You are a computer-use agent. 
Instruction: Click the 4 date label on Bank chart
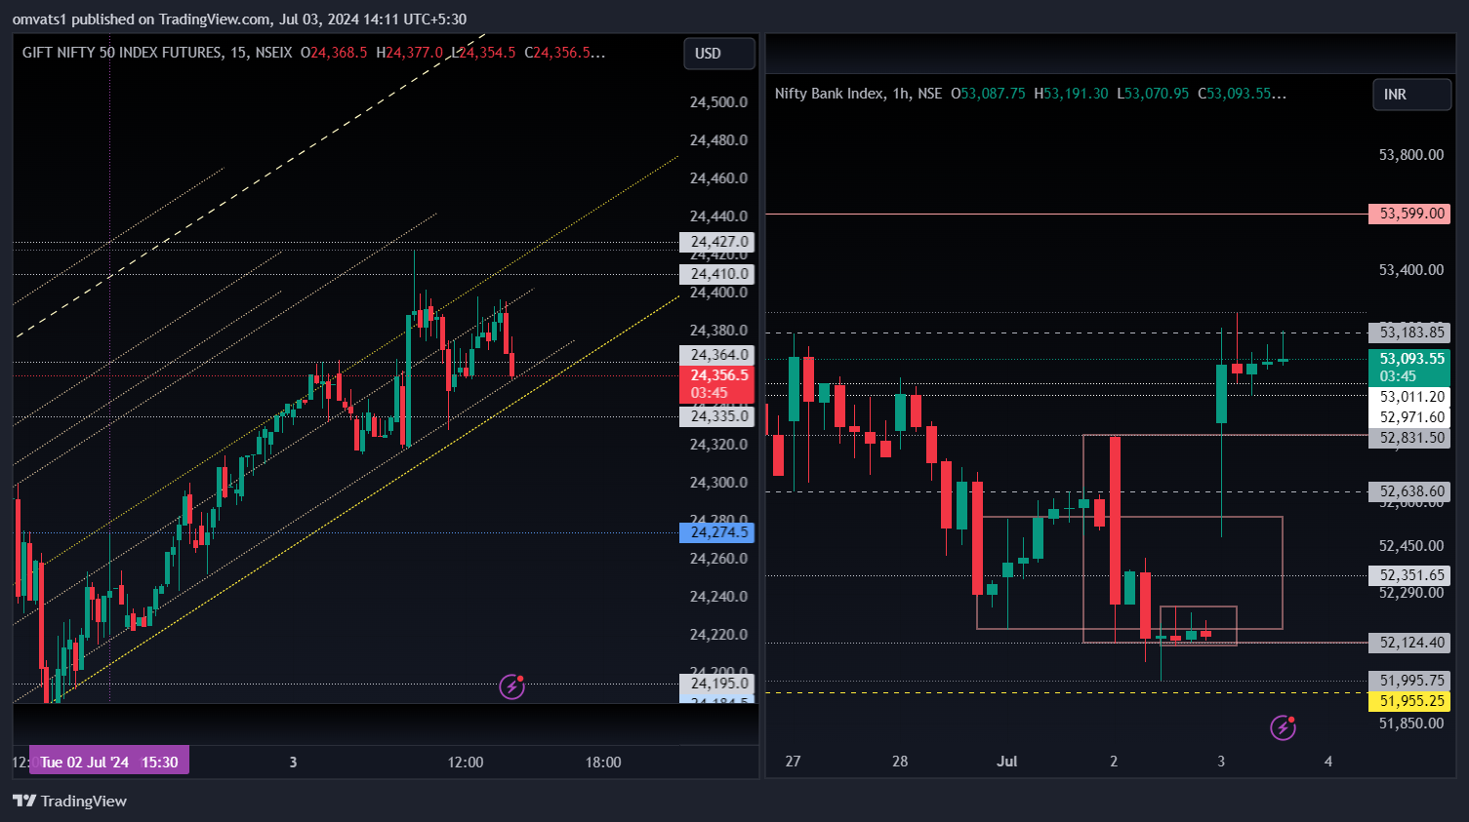tap(1327, 761)
